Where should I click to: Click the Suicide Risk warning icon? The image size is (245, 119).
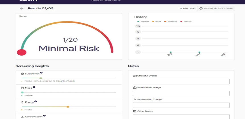(22, 74)
